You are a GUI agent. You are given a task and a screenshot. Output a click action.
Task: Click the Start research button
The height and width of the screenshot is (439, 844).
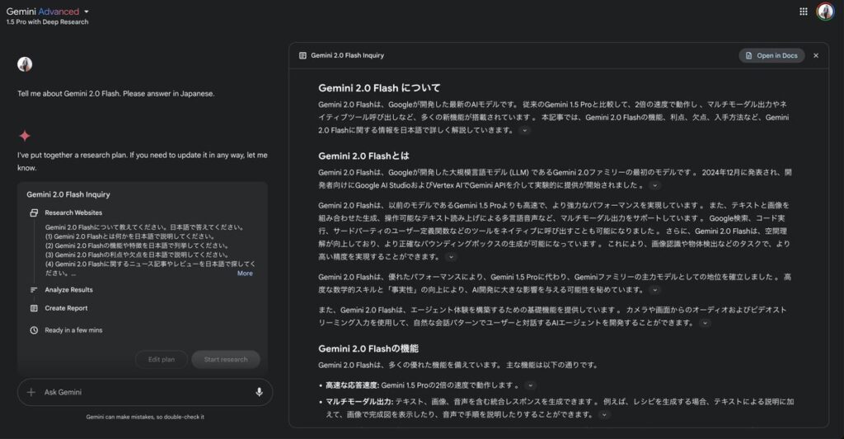click(225, 359)
